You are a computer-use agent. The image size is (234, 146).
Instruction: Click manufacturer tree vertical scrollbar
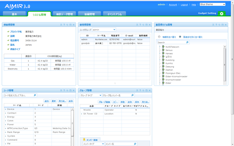[225, 64]
